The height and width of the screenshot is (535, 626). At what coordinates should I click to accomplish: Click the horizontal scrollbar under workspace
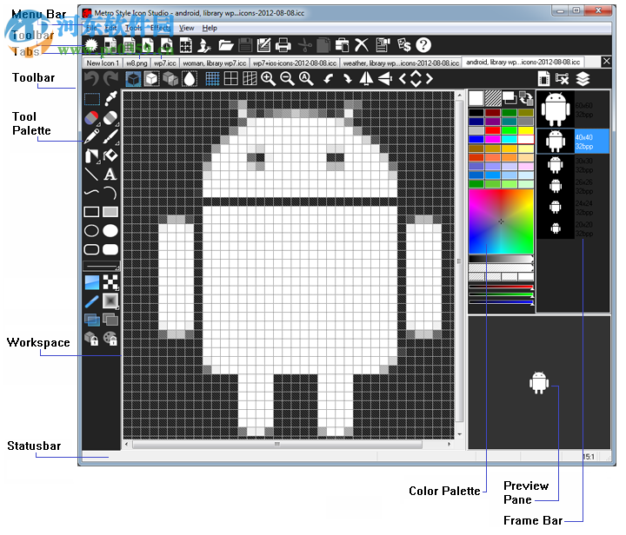coord(276,444)
